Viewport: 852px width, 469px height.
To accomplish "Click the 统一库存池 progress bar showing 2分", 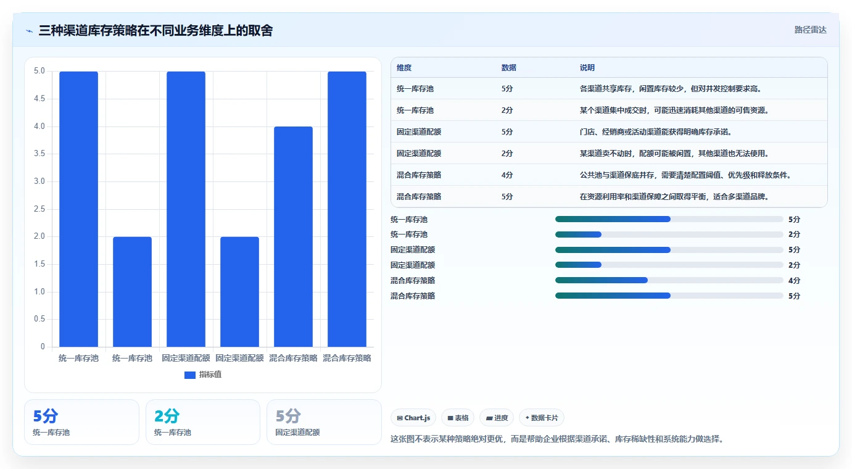I will click(x=669, y=234).
